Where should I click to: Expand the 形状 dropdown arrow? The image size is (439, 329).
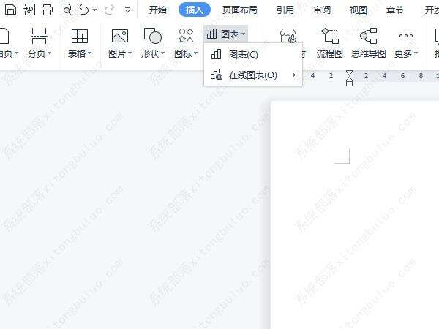coord(162,53)
